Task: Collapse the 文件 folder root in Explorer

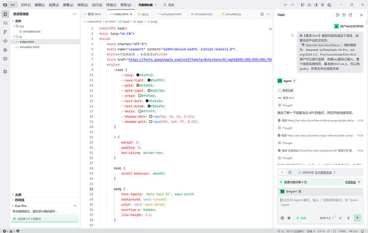Action: coord(13,21)
